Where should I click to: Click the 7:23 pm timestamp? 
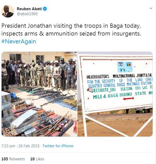point(8,146)
